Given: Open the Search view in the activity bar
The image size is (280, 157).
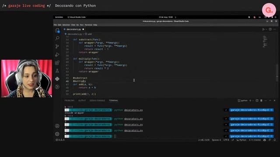Looking at the screenshot, I should coord(57,38).
